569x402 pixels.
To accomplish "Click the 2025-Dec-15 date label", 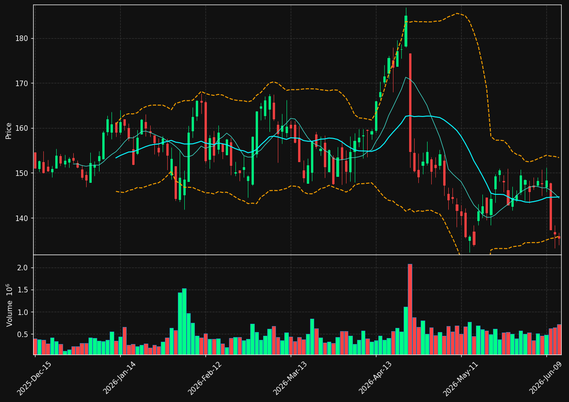I will point(34,378).
